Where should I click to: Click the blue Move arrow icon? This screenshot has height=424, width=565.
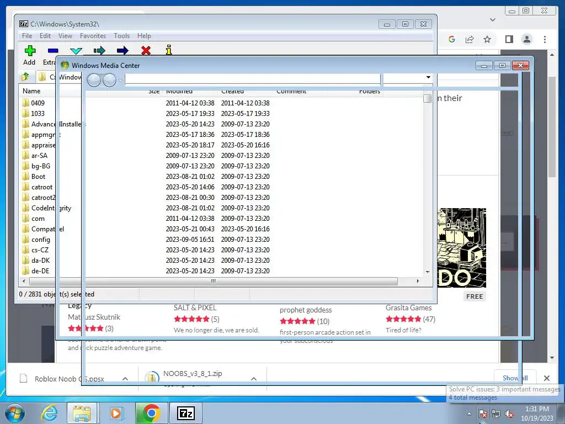pyautogui.click(x=122, y=50)
